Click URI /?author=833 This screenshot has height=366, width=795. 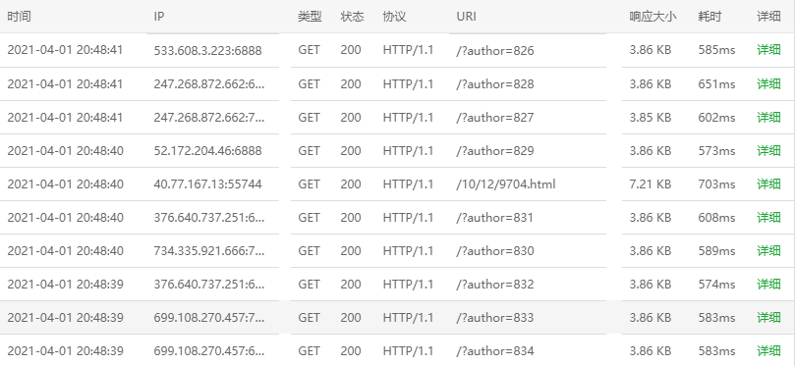[x=495, y=317]
